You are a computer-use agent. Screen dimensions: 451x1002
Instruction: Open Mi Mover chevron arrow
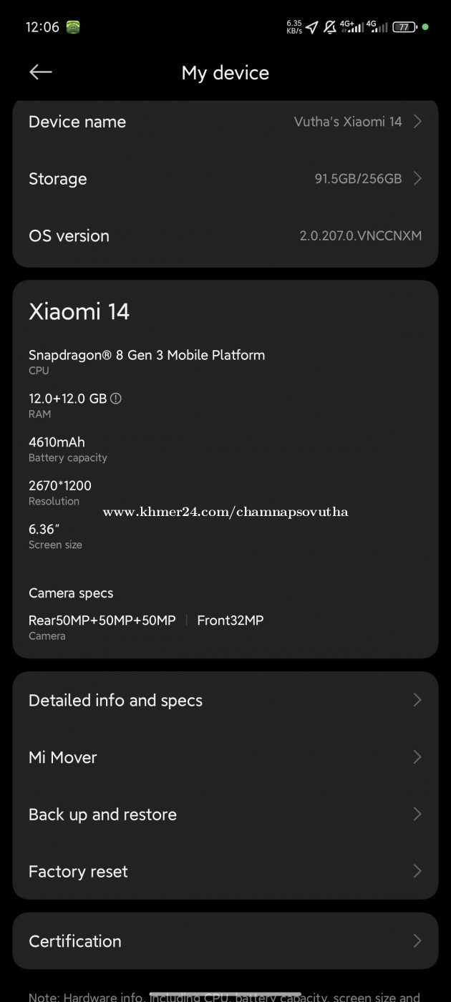[x=417, y=757]
